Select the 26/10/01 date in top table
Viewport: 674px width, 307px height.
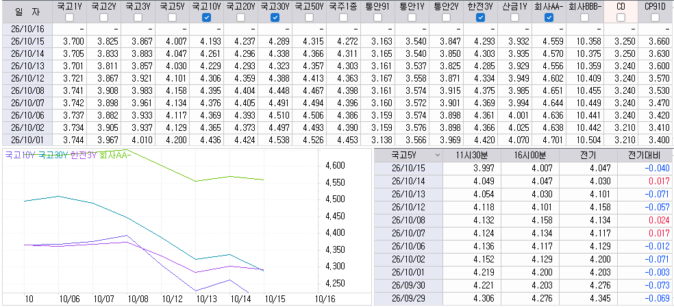pos(27,140)
